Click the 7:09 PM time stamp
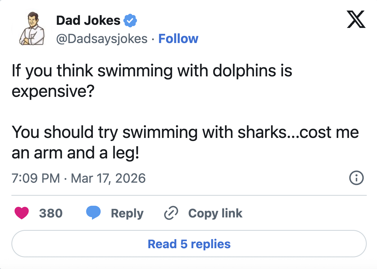Image resolution: width=377 pixels, height=269 pixels. (x=36, y=178)
